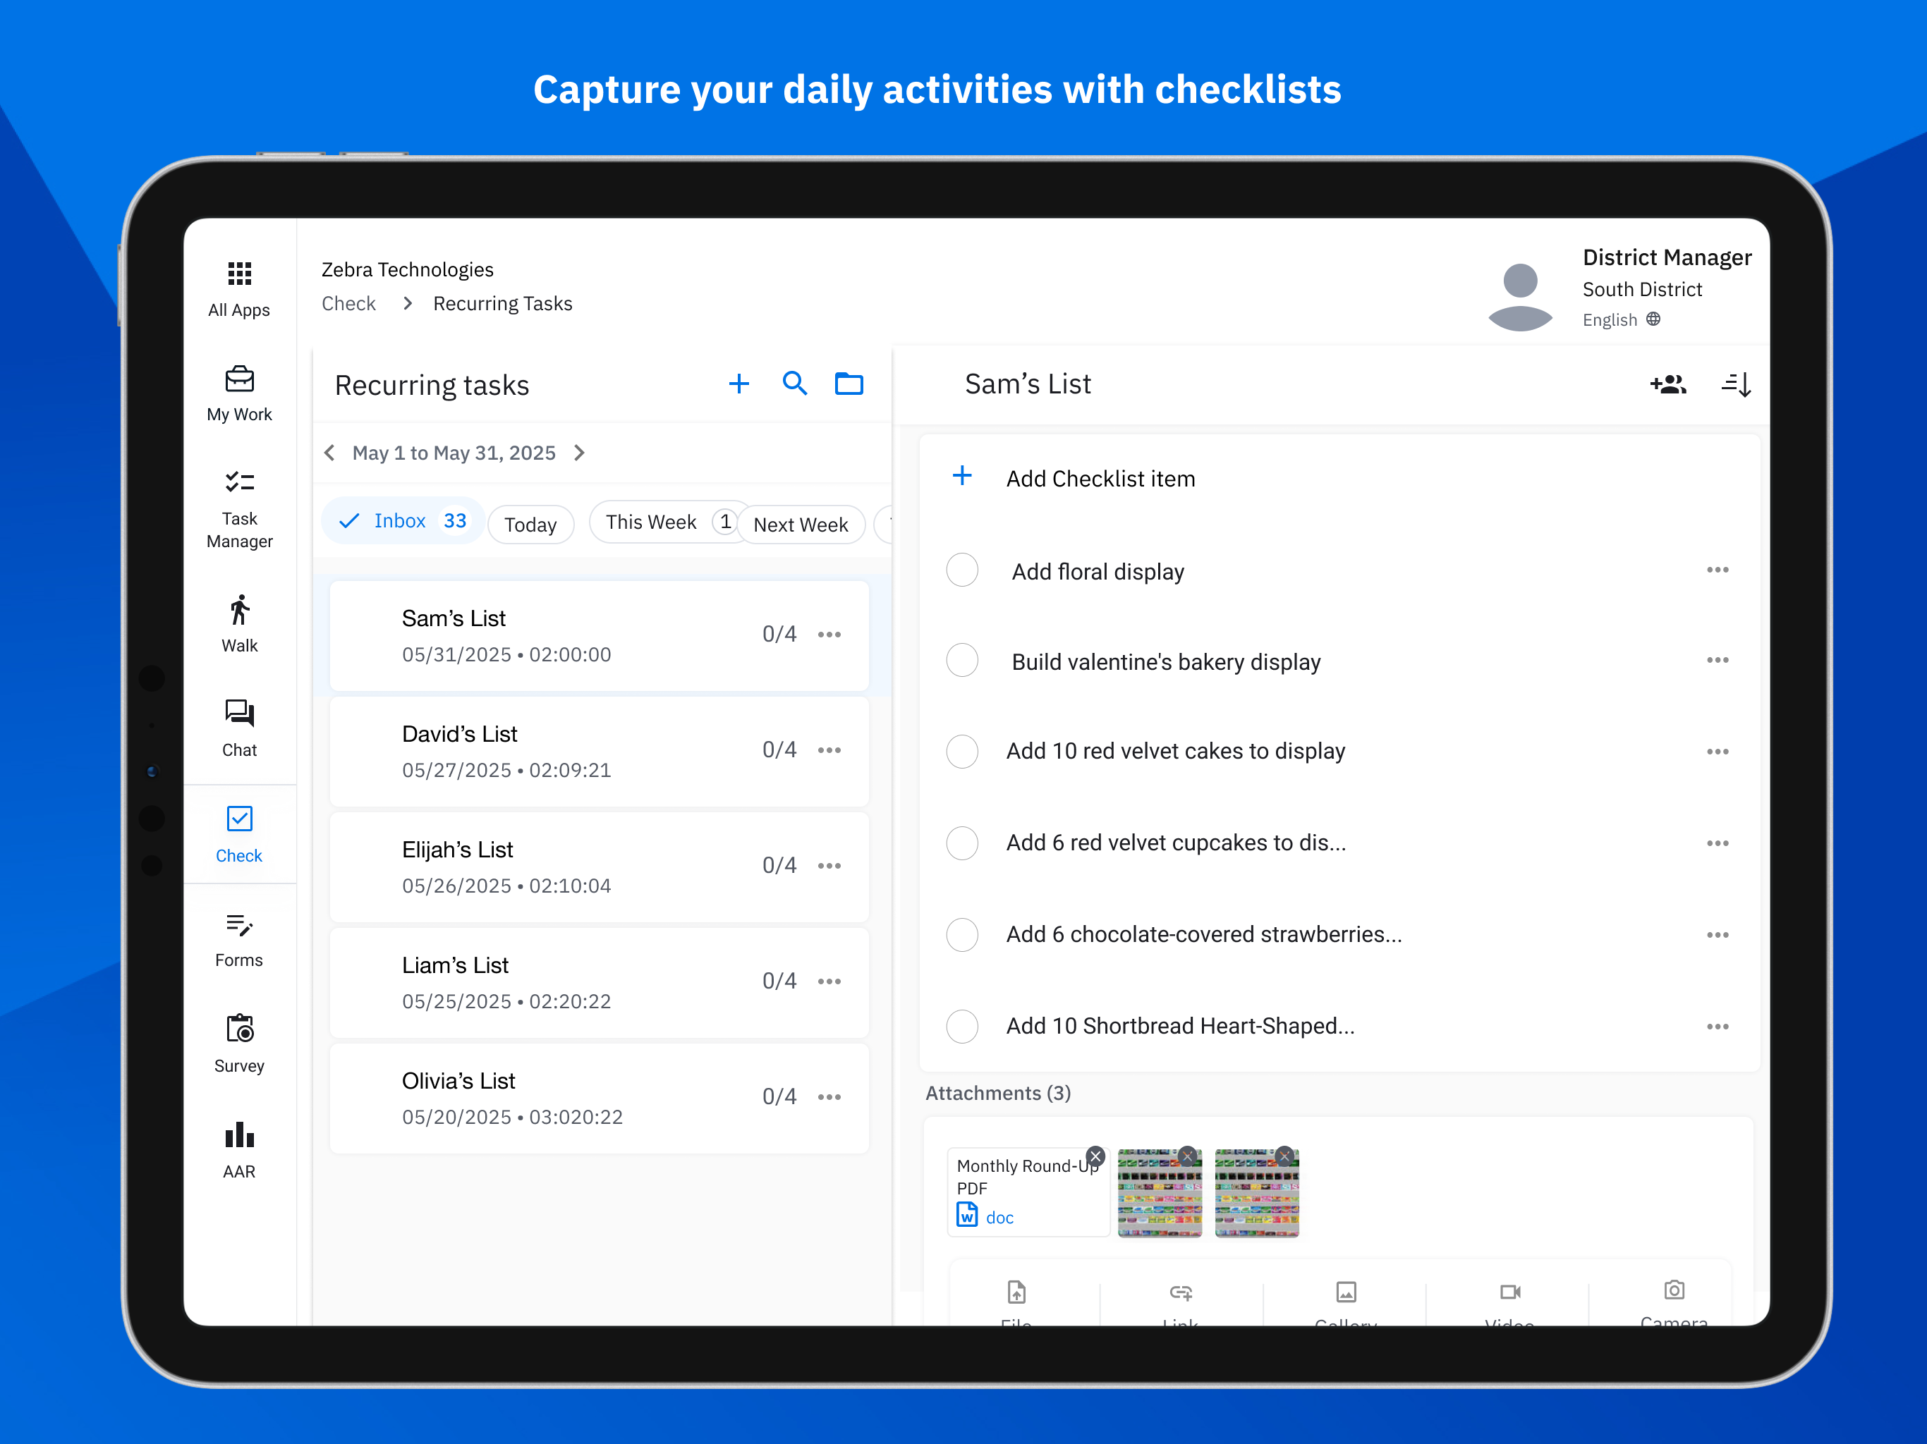Image resolution: width=1927 pixels, height=1444 pixels.
Task: Open the District Manager profile avatar
Action: point(1520,297)
